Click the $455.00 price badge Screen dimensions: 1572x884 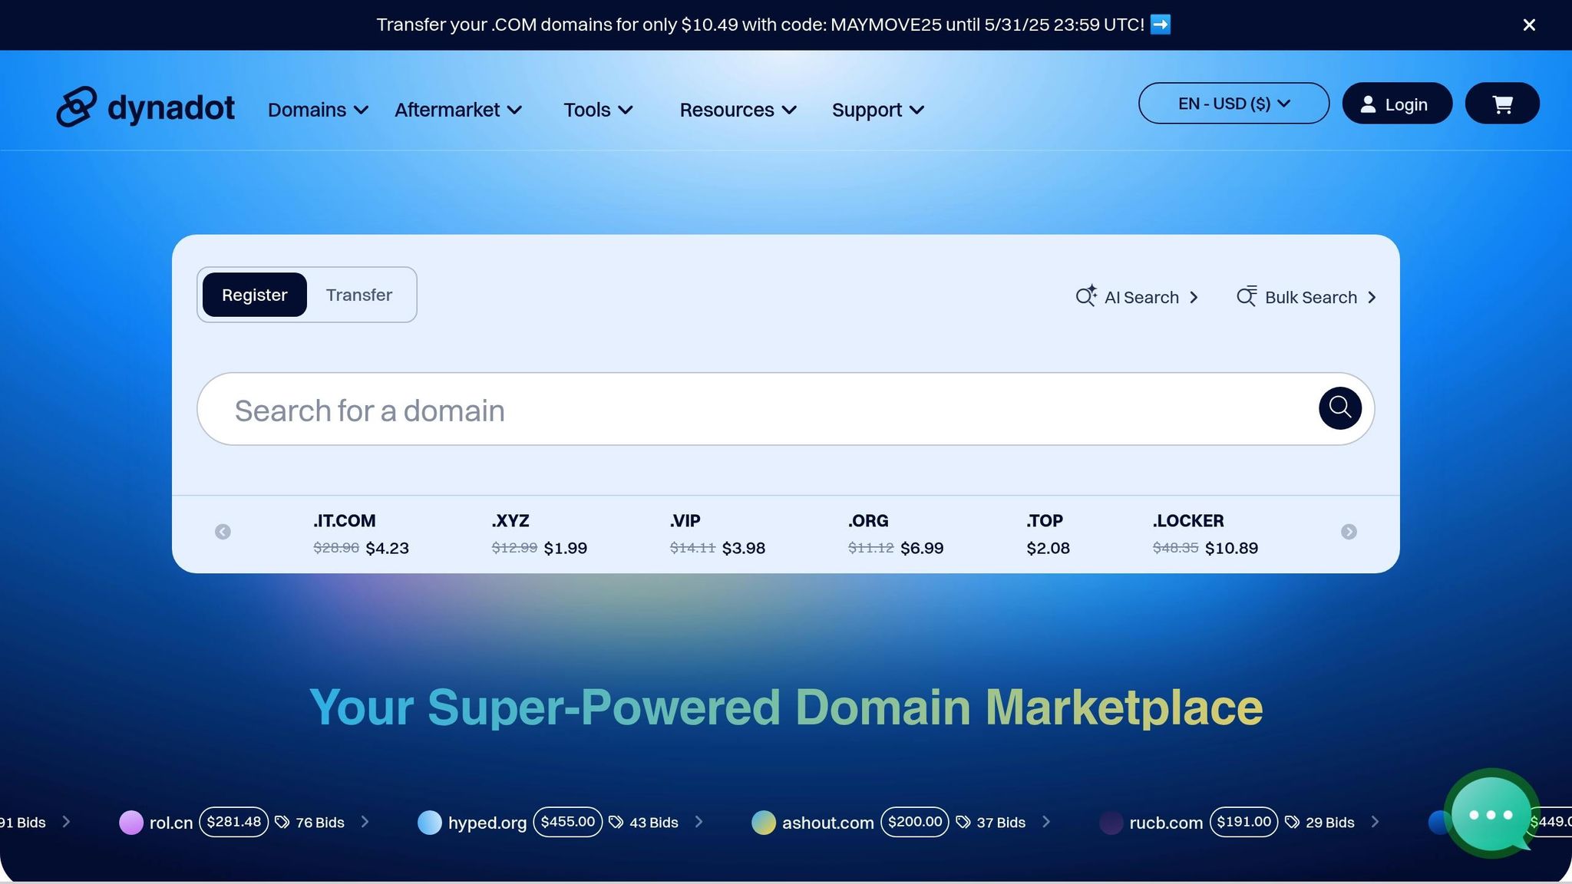tap(568, 822)
